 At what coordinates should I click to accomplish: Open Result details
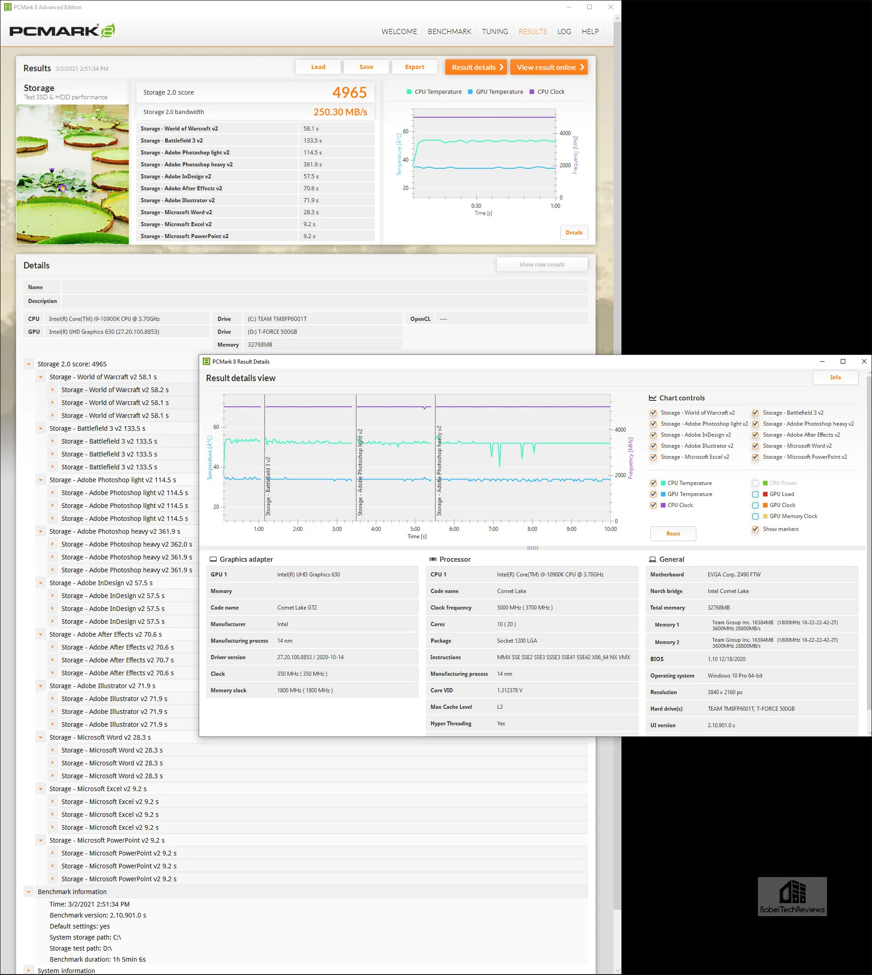(476, 67)
